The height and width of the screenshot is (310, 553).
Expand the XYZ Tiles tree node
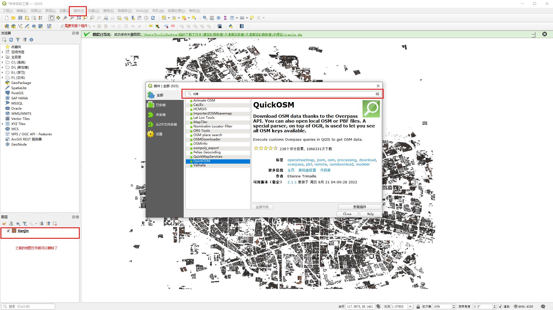point(2,124)
